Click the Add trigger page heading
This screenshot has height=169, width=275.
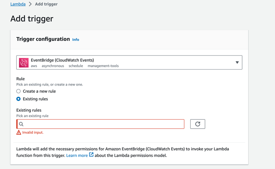click(32, 19)
